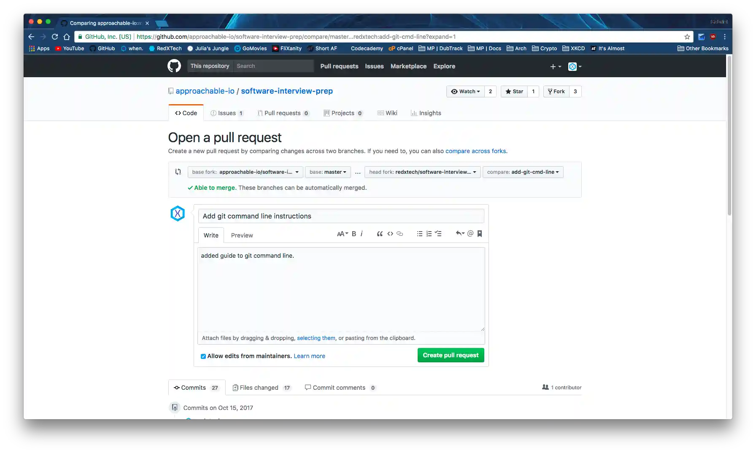756x453 pixels.
Task: Click the inbox extension icon
Action: [701, 37]
